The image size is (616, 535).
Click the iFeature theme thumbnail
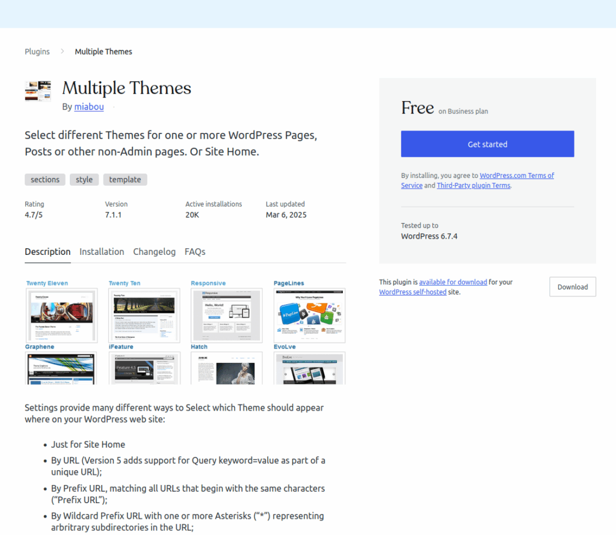[144, 368]
